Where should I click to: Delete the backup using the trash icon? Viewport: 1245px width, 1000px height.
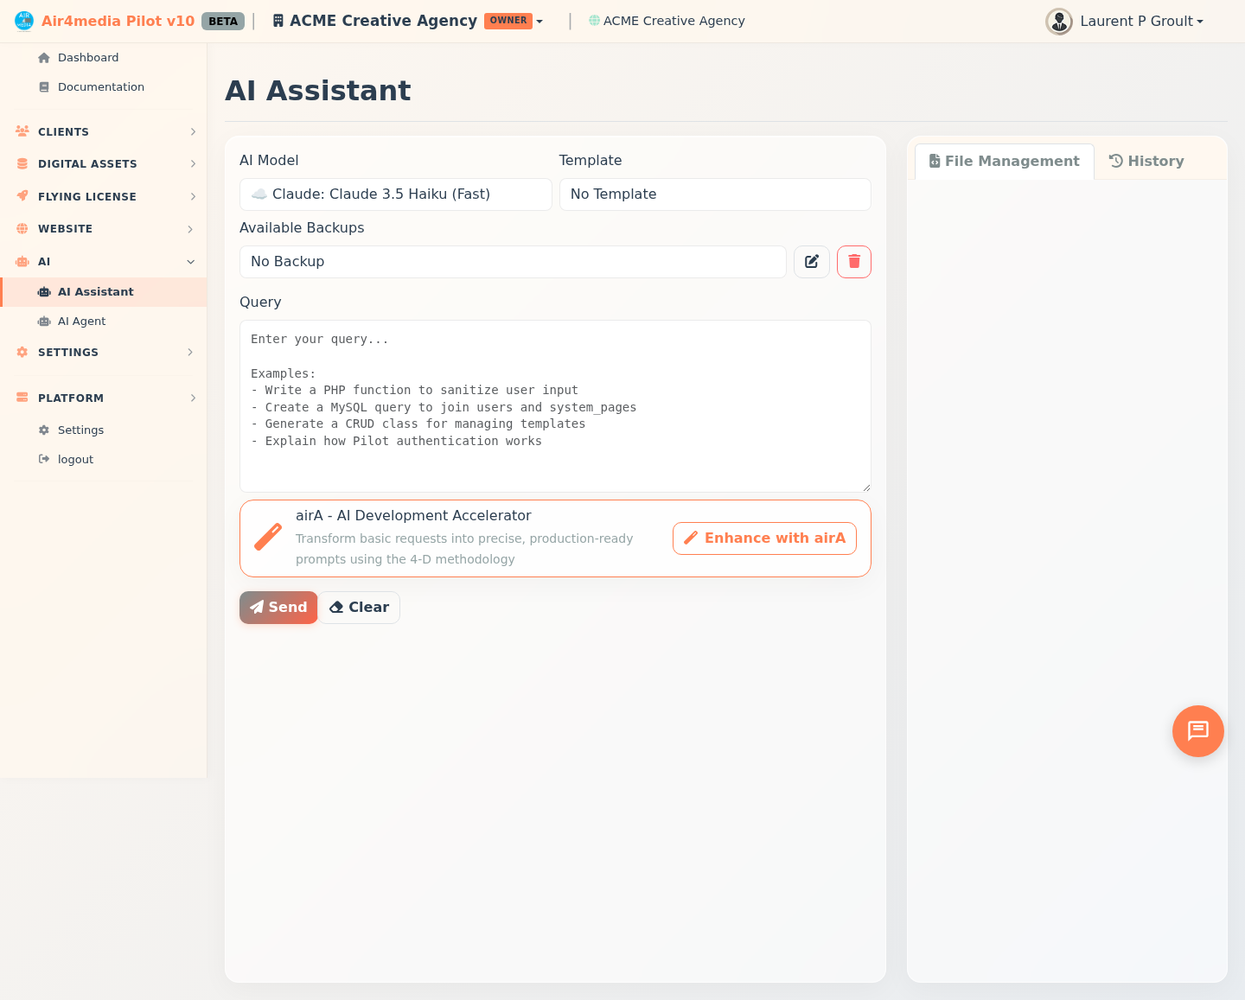853,261
